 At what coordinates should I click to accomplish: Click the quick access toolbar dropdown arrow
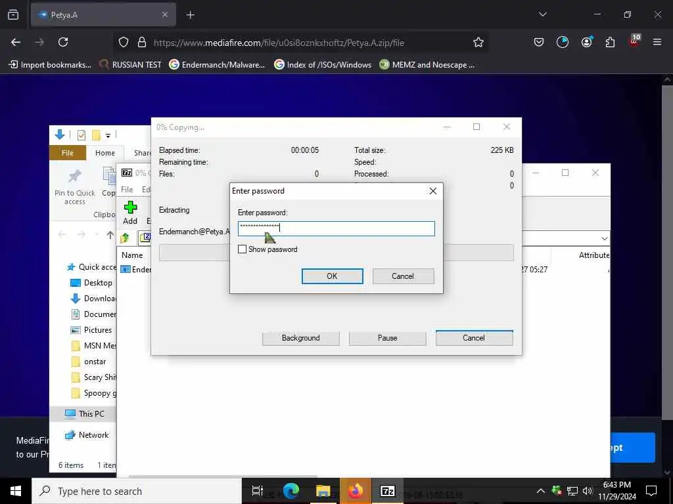[108, 135]
